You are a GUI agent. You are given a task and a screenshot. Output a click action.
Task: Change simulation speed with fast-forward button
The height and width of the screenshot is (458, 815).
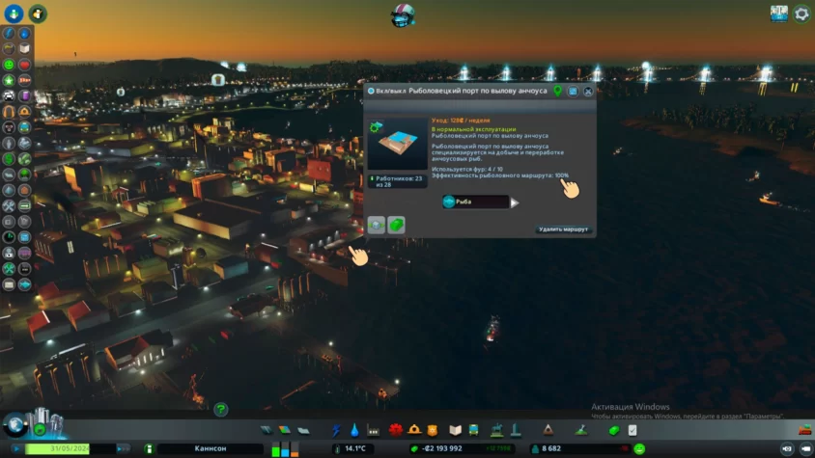(124, 448)
